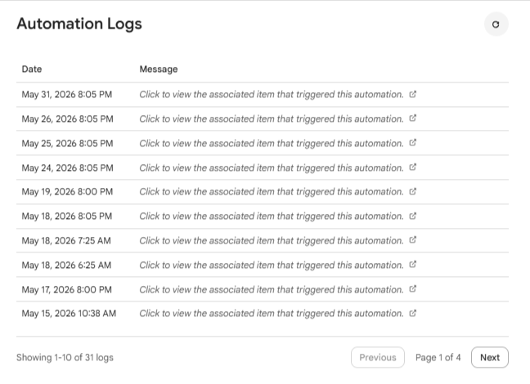
Task: View associated item for May 18 7:25 AM log
Action: click(272, 240)
